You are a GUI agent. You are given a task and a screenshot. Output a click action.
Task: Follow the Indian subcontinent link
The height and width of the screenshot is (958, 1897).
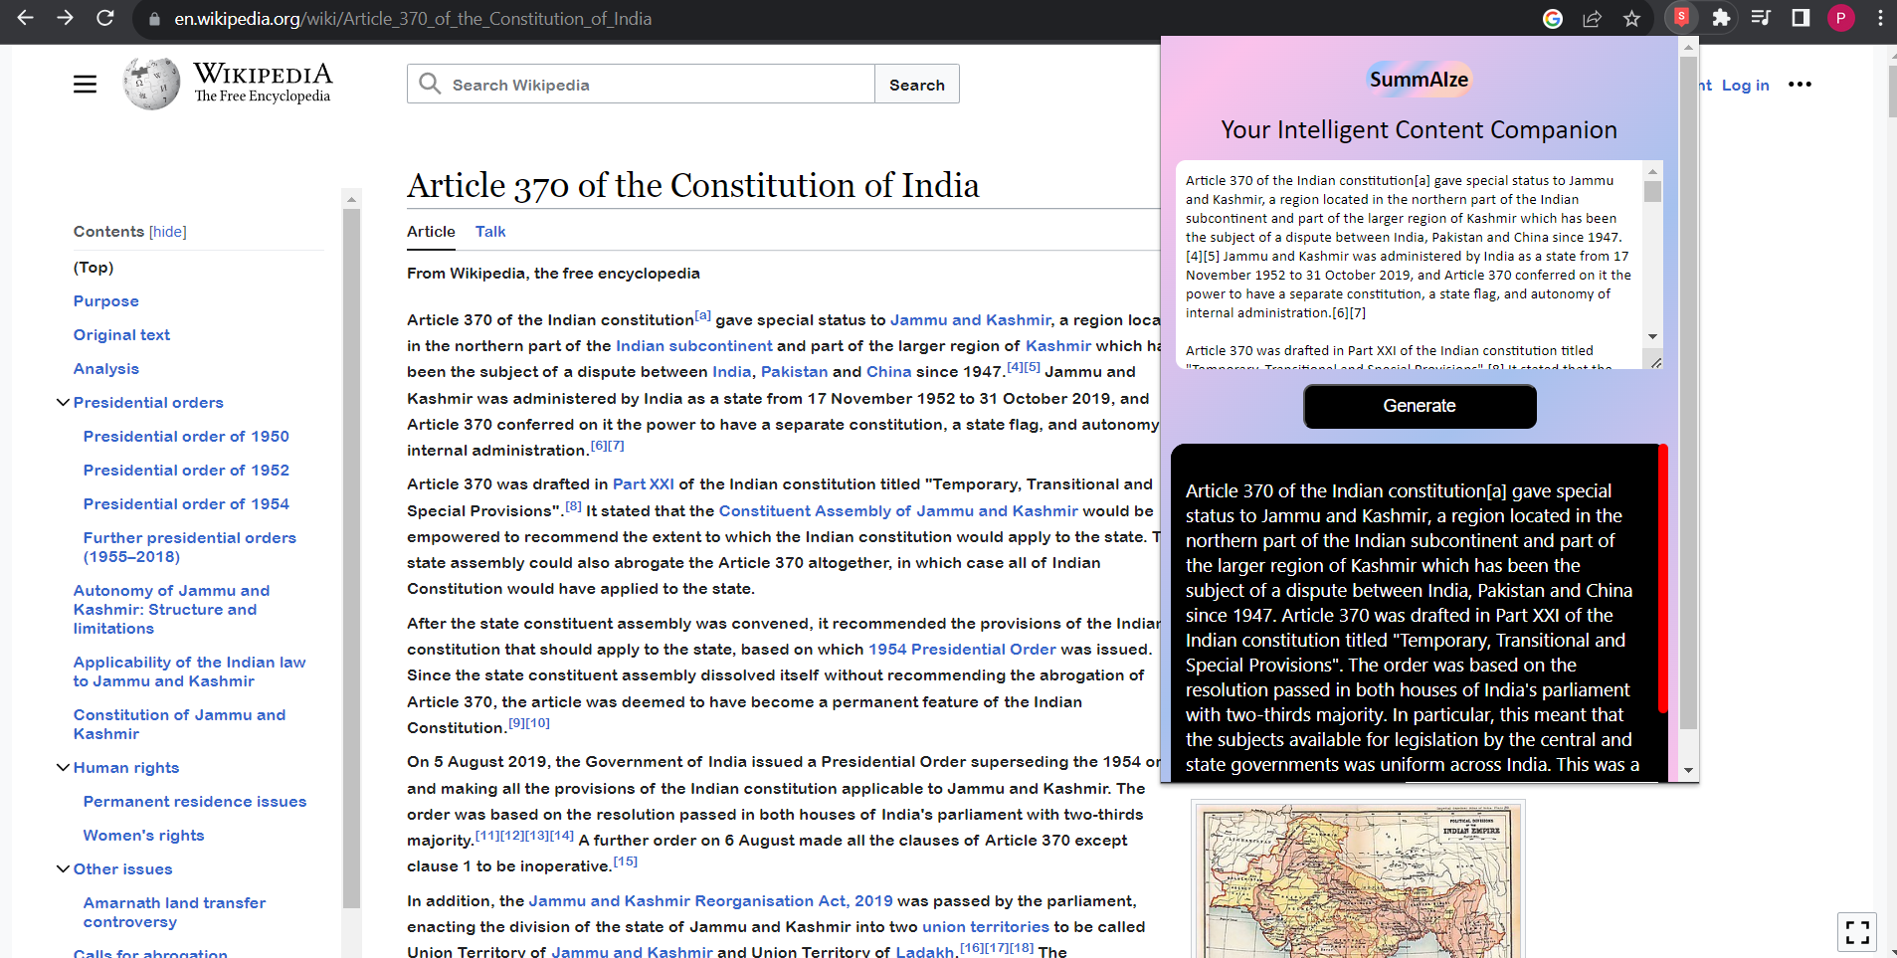[693, 346]
